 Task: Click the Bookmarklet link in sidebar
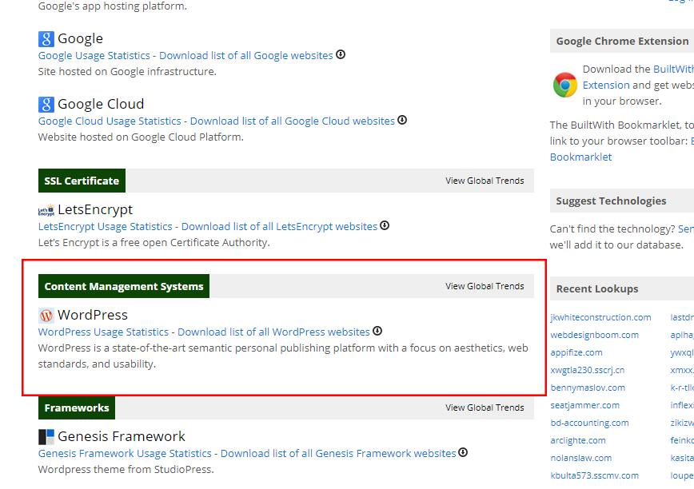pyautogui.click(x=580, y=157)
